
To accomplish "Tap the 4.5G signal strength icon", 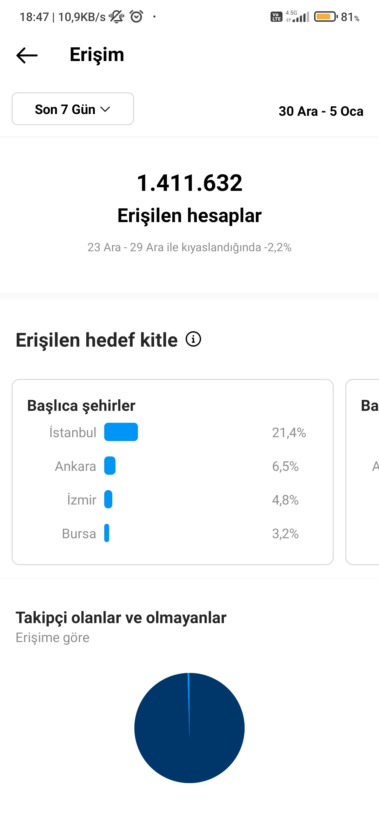I will [297, 16].
